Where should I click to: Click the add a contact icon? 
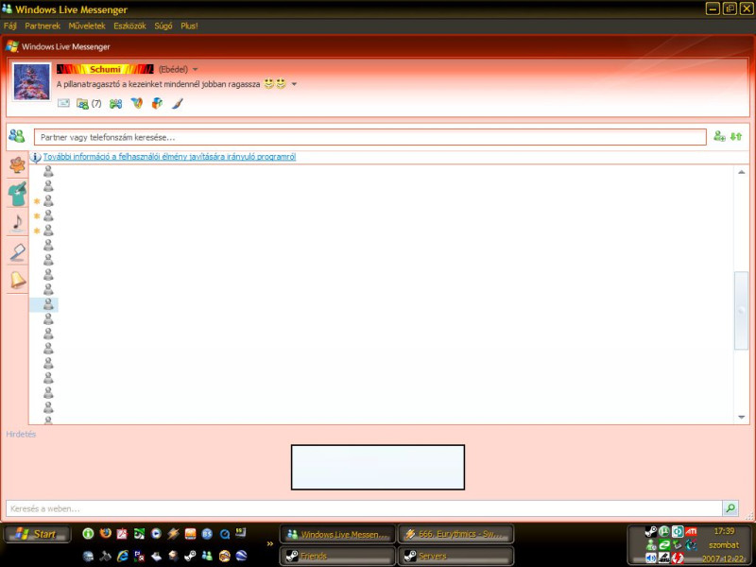point(719,136)
